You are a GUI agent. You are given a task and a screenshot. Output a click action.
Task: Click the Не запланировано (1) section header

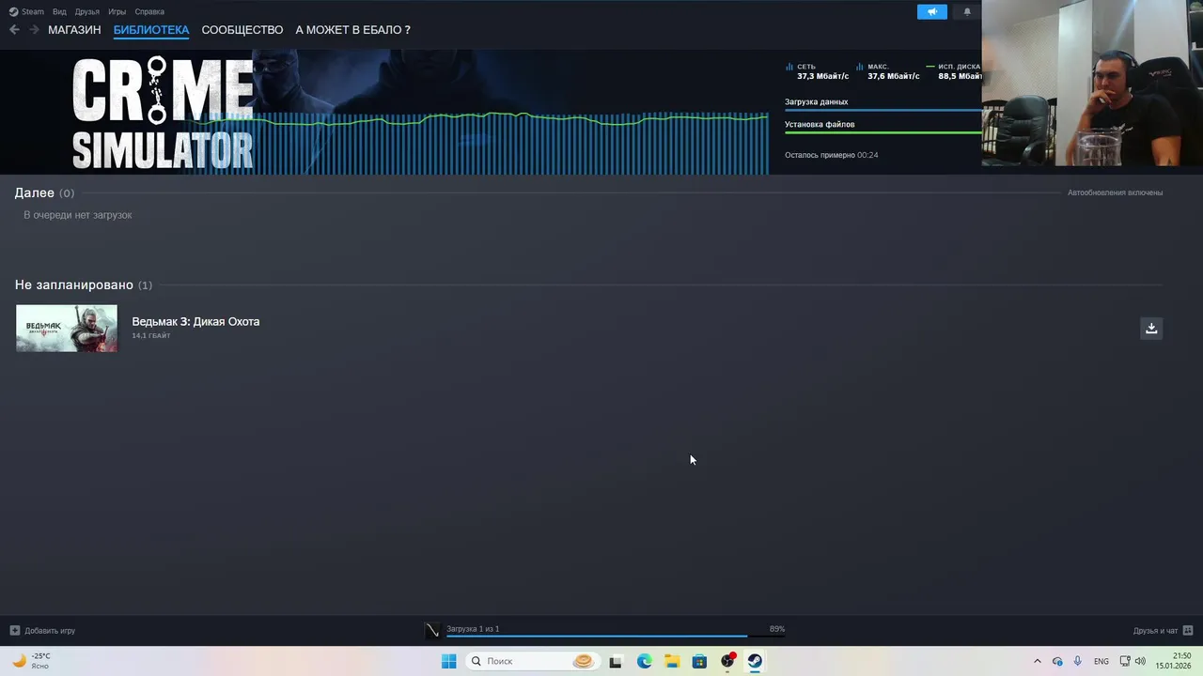coord(83,284)
